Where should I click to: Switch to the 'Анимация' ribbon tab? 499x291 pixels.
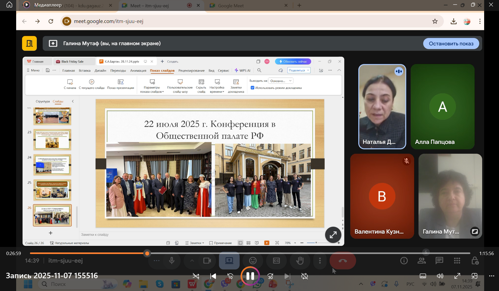(138, 71)
